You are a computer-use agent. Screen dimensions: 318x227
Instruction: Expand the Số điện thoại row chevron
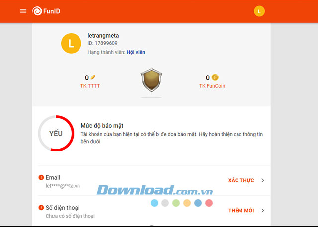pos(263,211)
